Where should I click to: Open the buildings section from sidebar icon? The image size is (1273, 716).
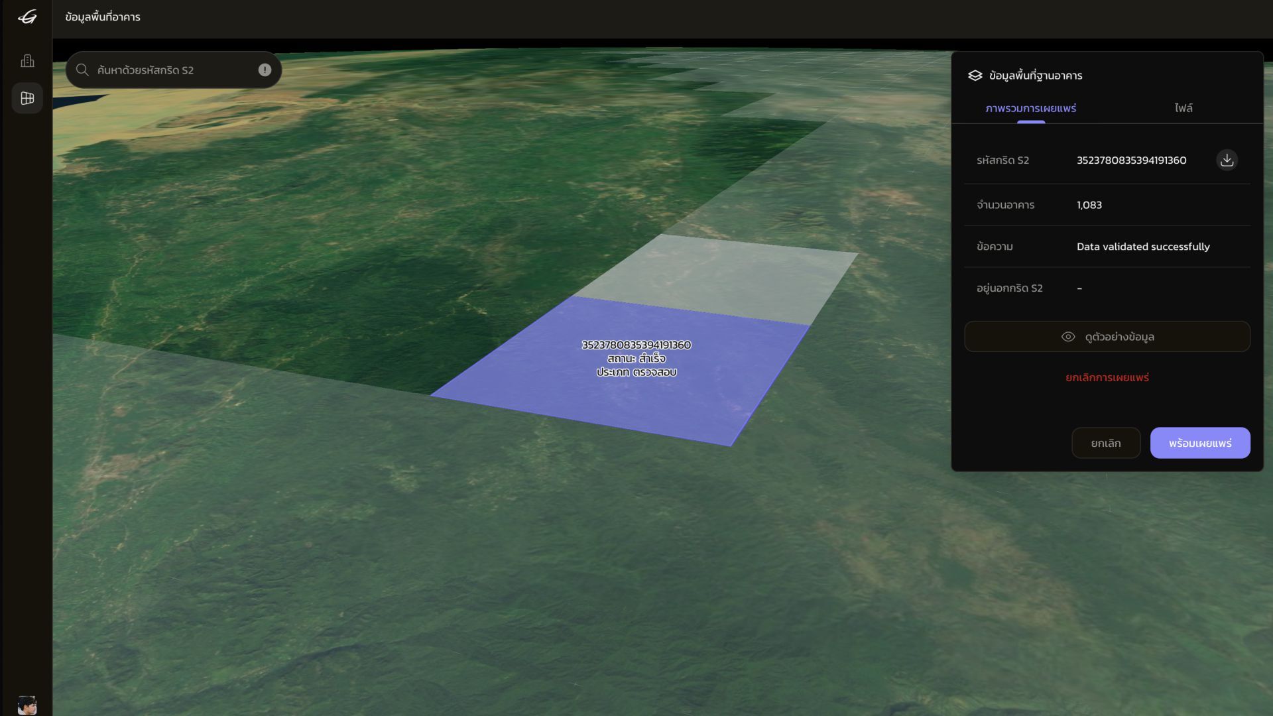coord(27,61)
